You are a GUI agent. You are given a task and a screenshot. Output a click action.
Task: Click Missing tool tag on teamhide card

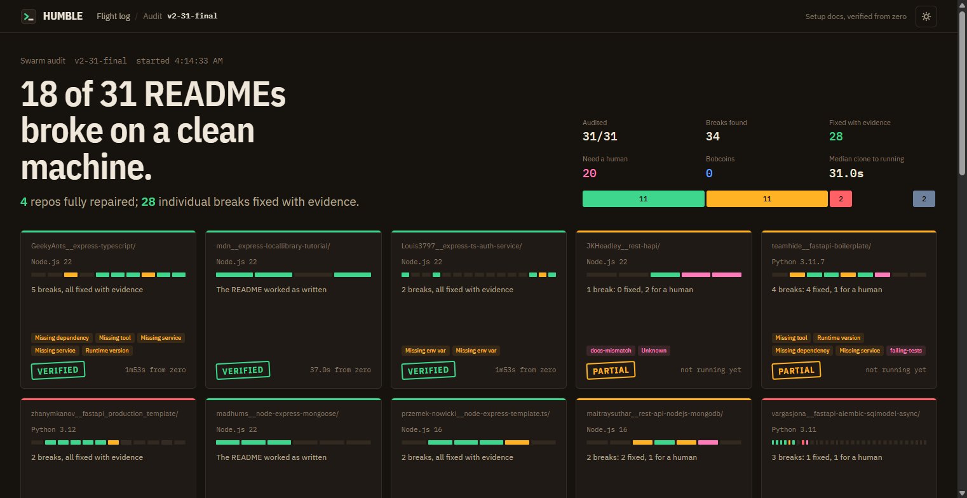pos(791,338)
